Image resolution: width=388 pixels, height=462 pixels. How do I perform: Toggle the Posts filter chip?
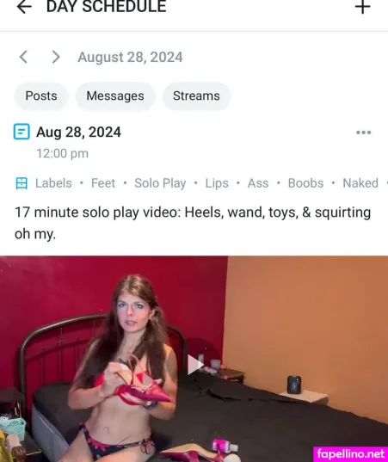[41, 96]
